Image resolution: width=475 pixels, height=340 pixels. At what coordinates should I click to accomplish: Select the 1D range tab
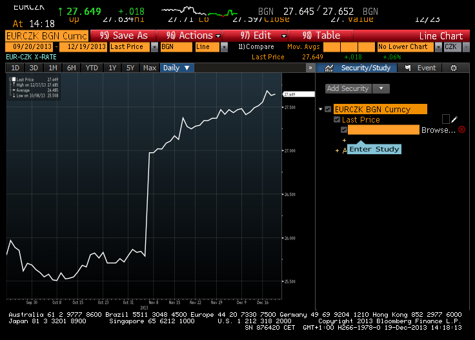pos(15,68)
